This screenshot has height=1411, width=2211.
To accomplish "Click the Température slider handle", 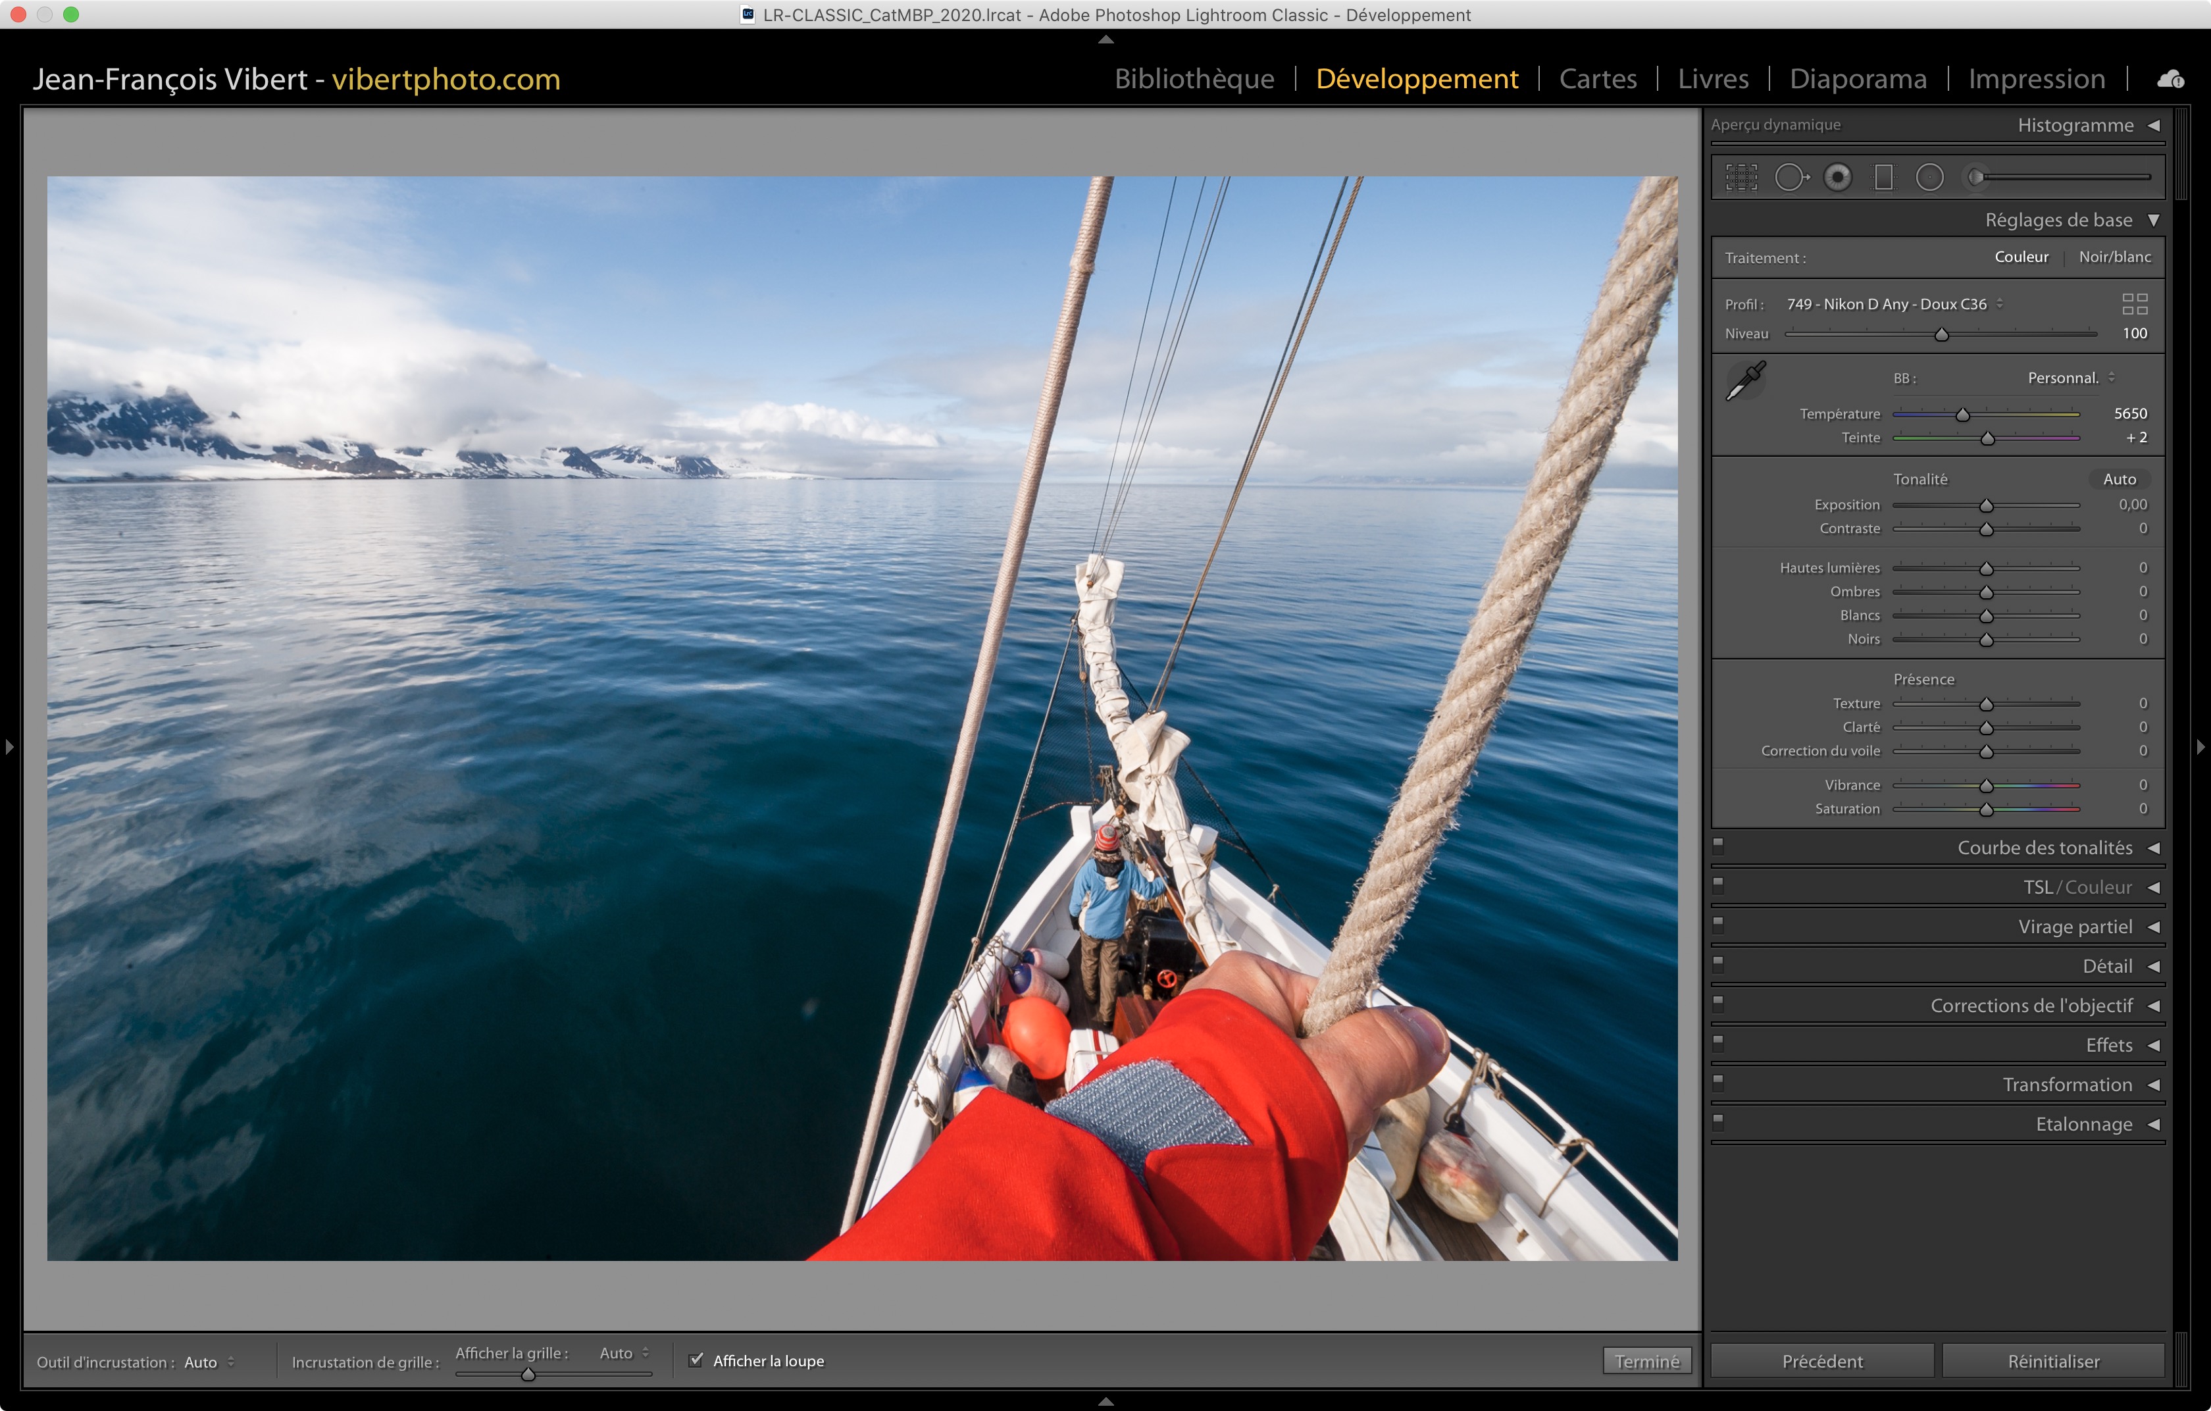I will (x=1962, y=415).
